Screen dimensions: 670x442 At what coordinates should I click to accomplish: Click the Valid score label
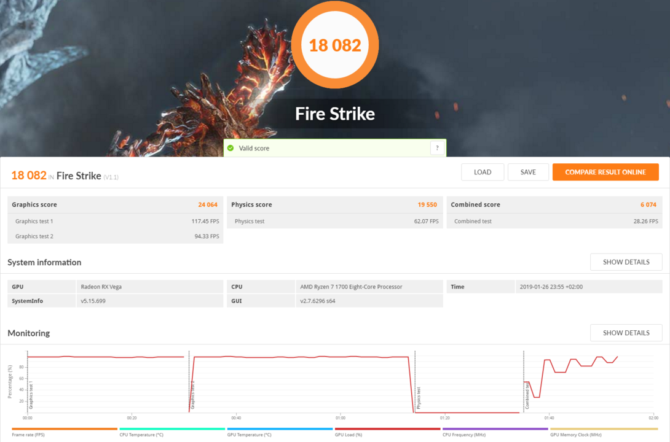(x=254, y=148)
